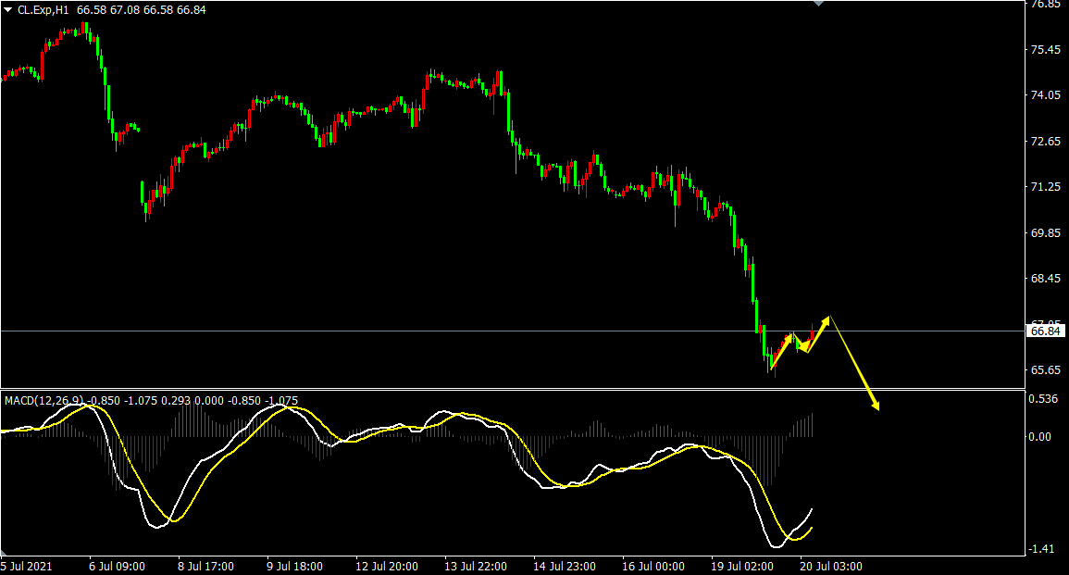Select the white 66.84 current price tag
1069x575 pixels.
point(1045,331)
